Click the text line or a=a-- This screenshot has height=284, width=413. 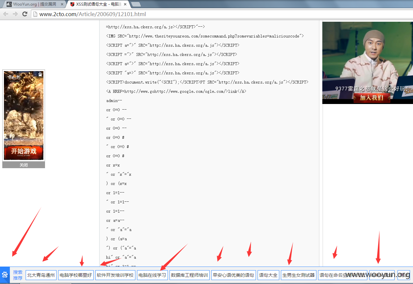(115, 220)
